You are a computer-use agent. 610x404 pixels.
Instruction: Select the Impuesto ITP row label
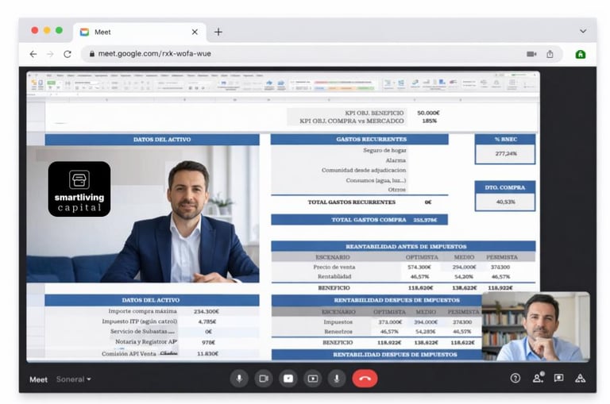139,321
